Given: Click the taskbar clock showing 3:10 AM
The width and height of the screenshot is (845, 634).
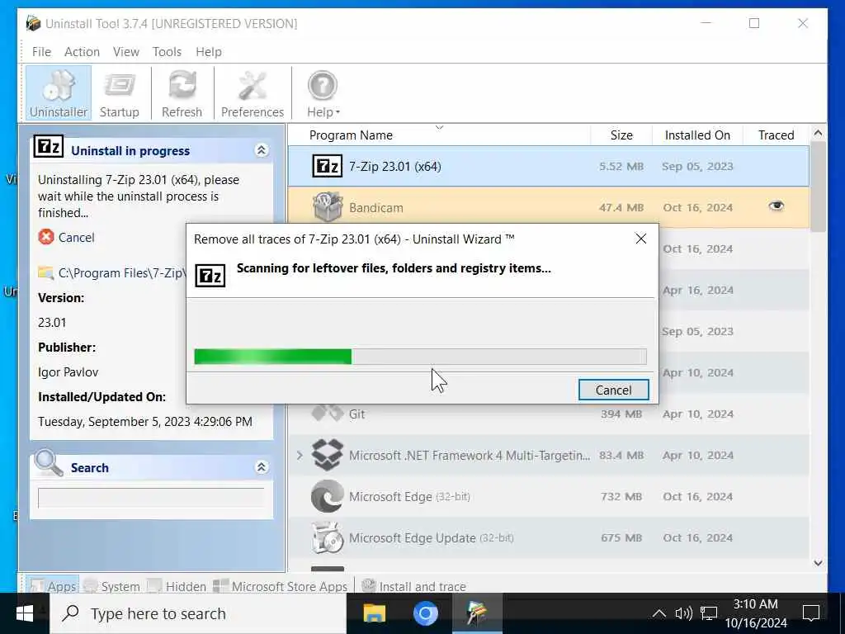Looking at the screenshot, I should (756, 613).
